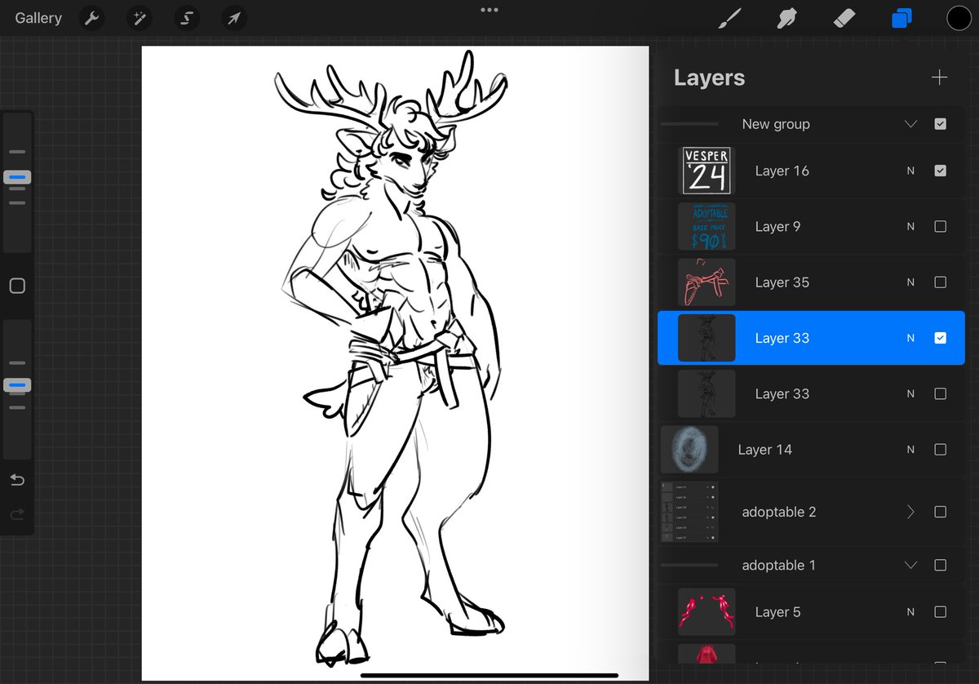Close the Layers panel icon
This screenshot has width=979, height=684.
click(901, 18)
